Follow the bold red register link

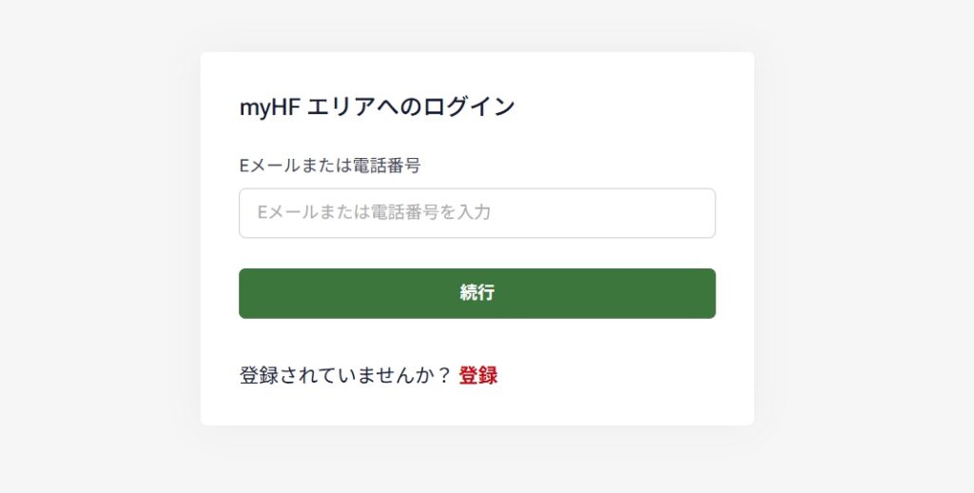pos(477,376)
